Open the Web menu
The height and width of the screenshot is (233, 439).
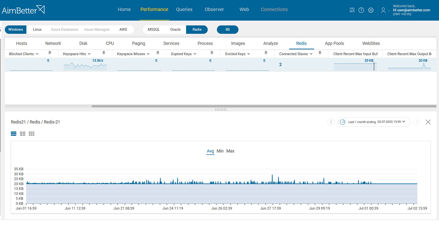coord(244,9)
